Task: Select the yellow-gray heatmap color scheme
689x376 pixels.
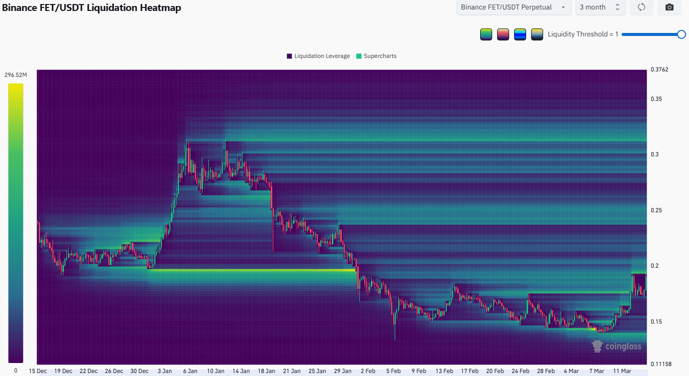Action: click(537, 34)
